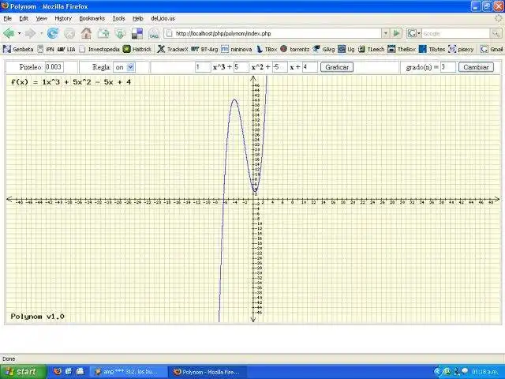505x379 pixels.
Task: Open the Help menu
Action: [x=138, y=19]
